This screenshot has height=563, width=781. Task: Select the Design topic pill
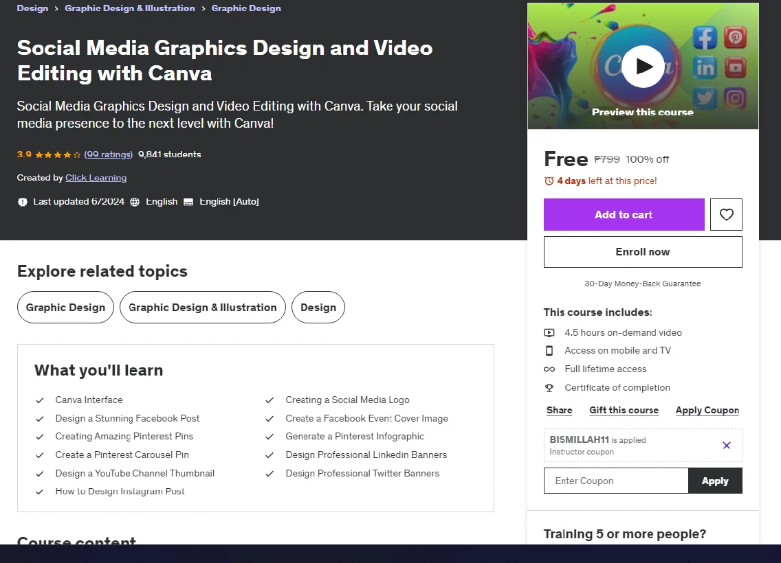coord(318,308)
